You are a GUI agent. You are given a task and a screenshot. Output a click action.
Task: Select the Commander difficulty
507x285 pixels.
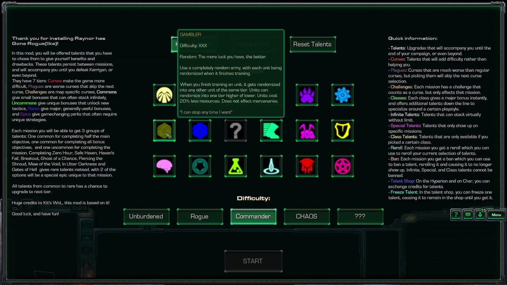point(253,217)
